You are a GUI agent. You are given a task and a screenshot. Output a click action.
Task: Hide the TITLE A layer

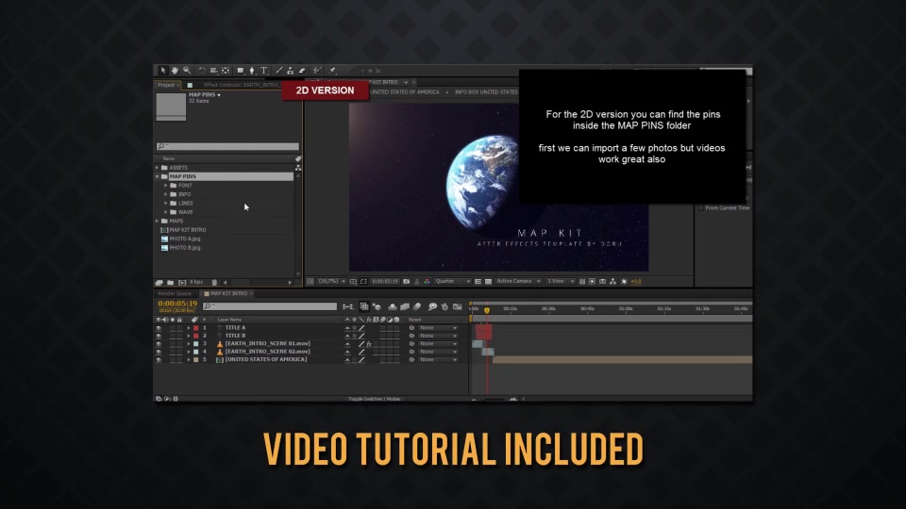159,328
